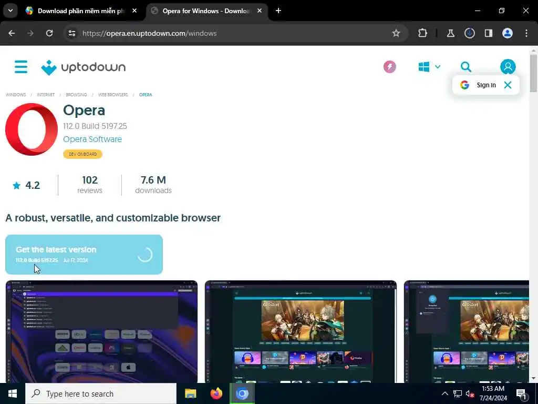Open the tab search dropdown arrow
Viewport: 538px width, 404px height.
pos(11,11)
